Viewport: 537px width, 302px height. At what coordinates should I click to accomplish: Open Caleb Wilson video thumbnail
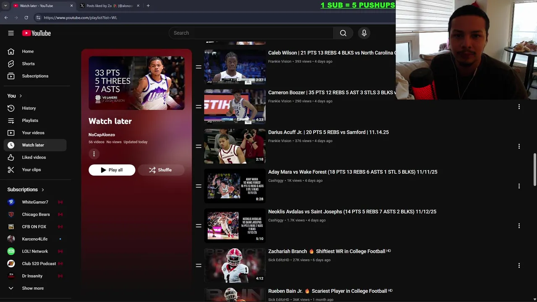point(235,67)
